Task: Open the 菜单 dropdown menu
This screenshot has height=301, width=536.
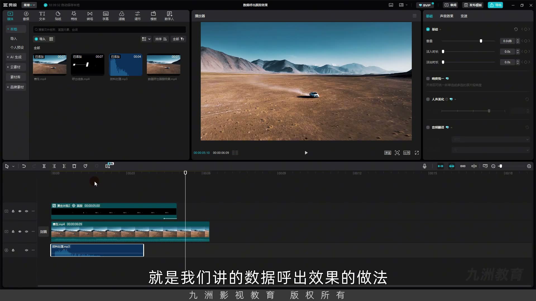Action: [x=29, y=5]
